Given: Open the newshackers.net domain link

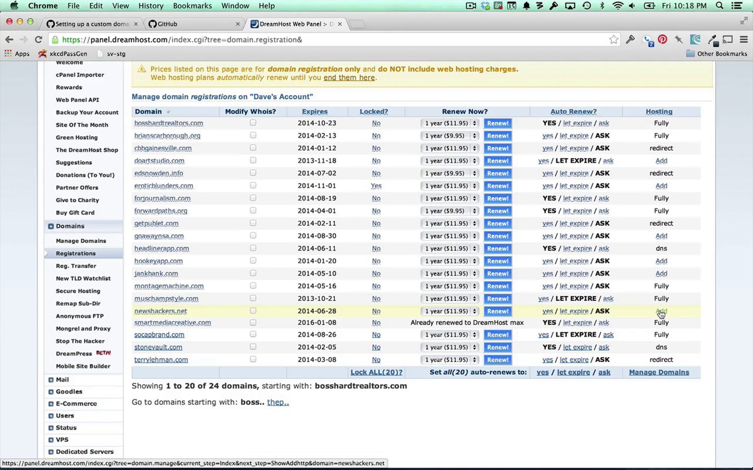Looking at the screenshot, I should pyautogui.click(x=161, y=311).
